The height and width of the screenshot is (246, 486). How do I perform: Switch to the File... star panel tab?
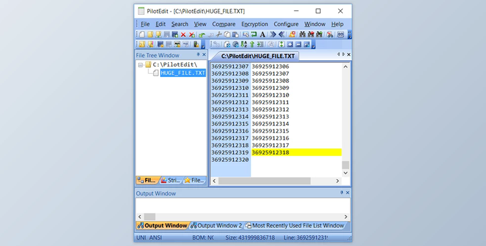click(x=194, y=180)
